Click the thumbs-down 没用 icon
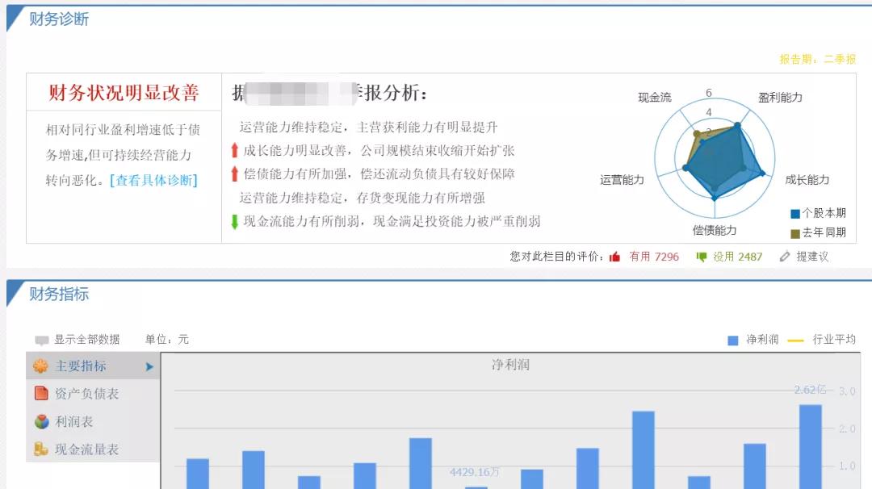872x489 pixels. point(701,257)
